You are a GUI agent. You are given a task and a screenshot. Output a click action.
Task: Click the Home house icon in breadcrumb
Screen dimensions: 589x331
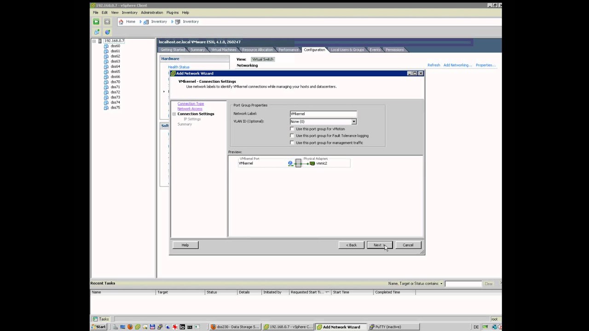tap(121, 22)
